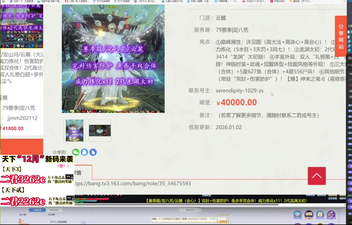352x225 pixels.
Task: Select the second dark screenshot thumbnail
Action: [100, 131]
